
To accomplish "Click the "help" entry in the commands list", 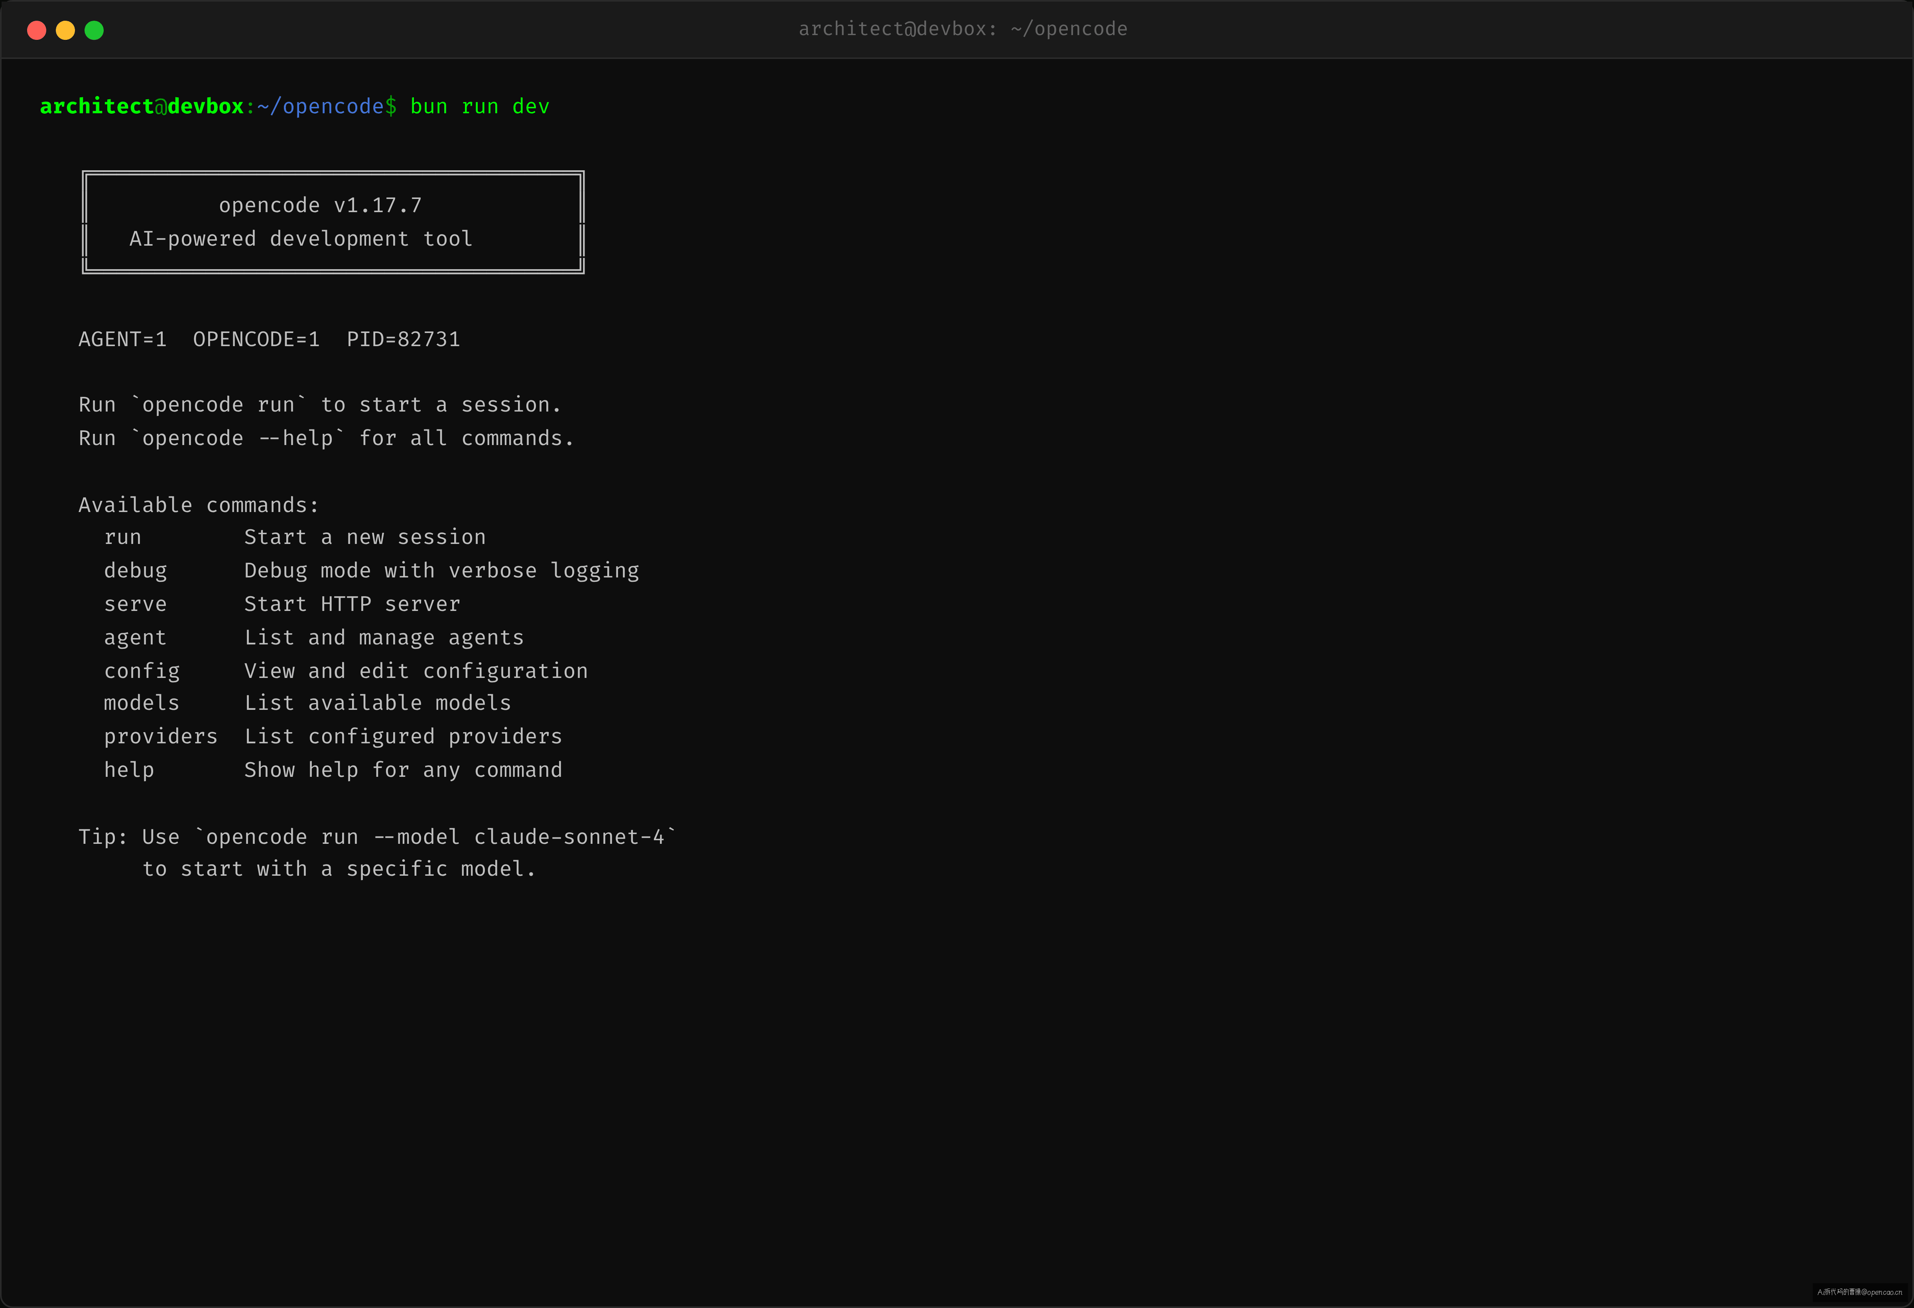I will click(x=129, y=770).
